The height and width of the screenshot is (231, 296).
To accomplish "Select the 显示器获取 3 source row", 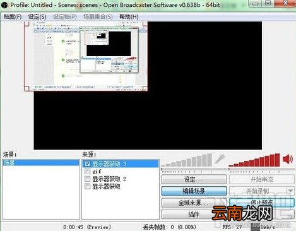I will (x=121, y=163).
